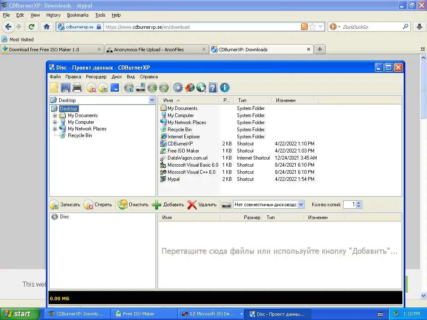Expand the My Network Places tree node
This screenshot has height=320, width=427.
[x=55, y=129]
